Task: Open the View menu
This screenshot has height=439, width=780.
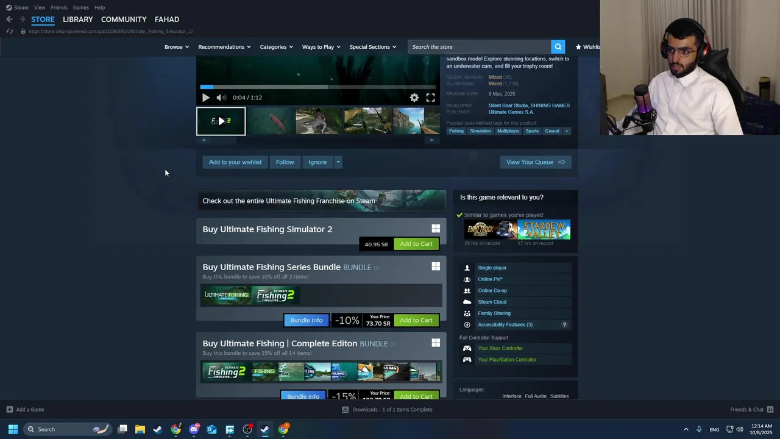Action: click(x=40, y=7)
